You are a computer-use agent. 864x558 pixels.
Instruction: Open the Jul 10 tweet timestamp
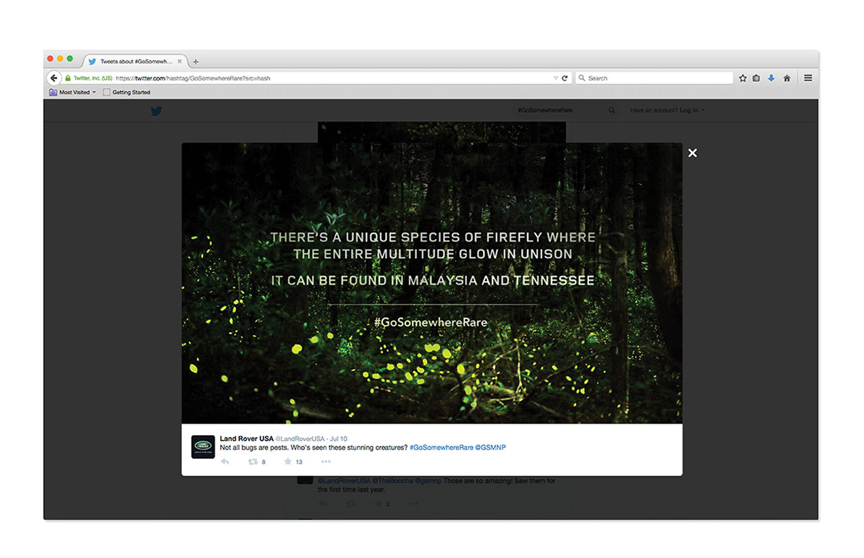(338, 439)
